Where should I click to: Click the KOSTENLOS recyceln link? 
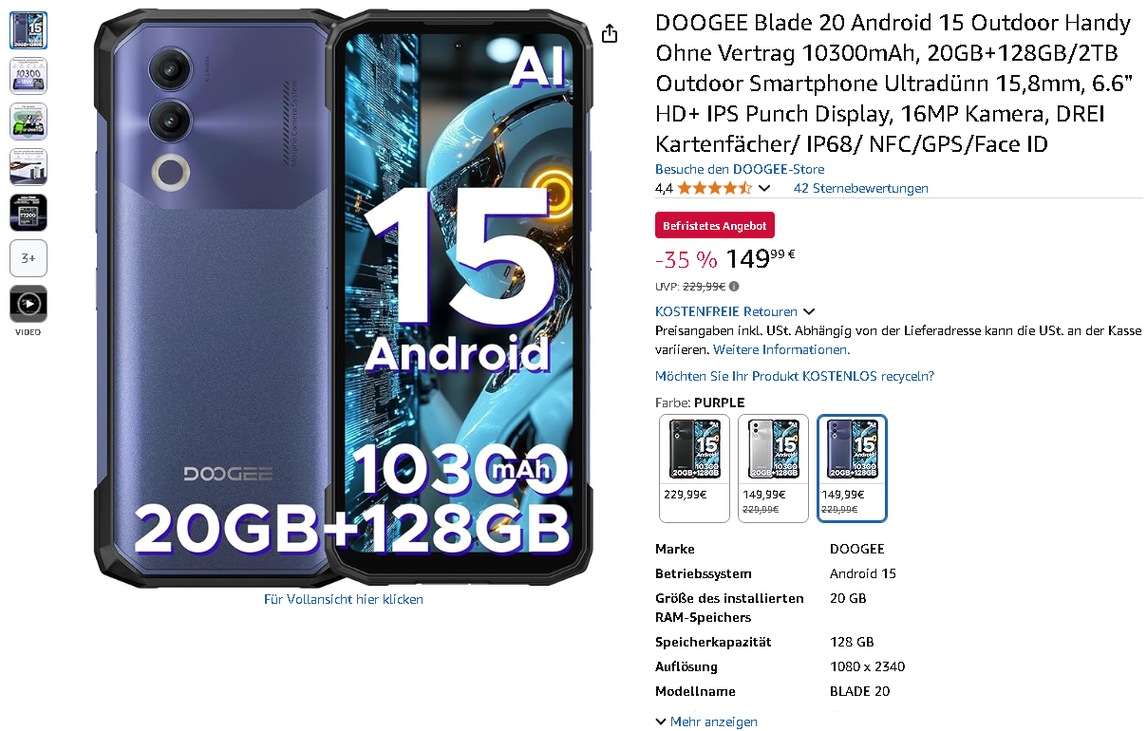pos(795,376)
